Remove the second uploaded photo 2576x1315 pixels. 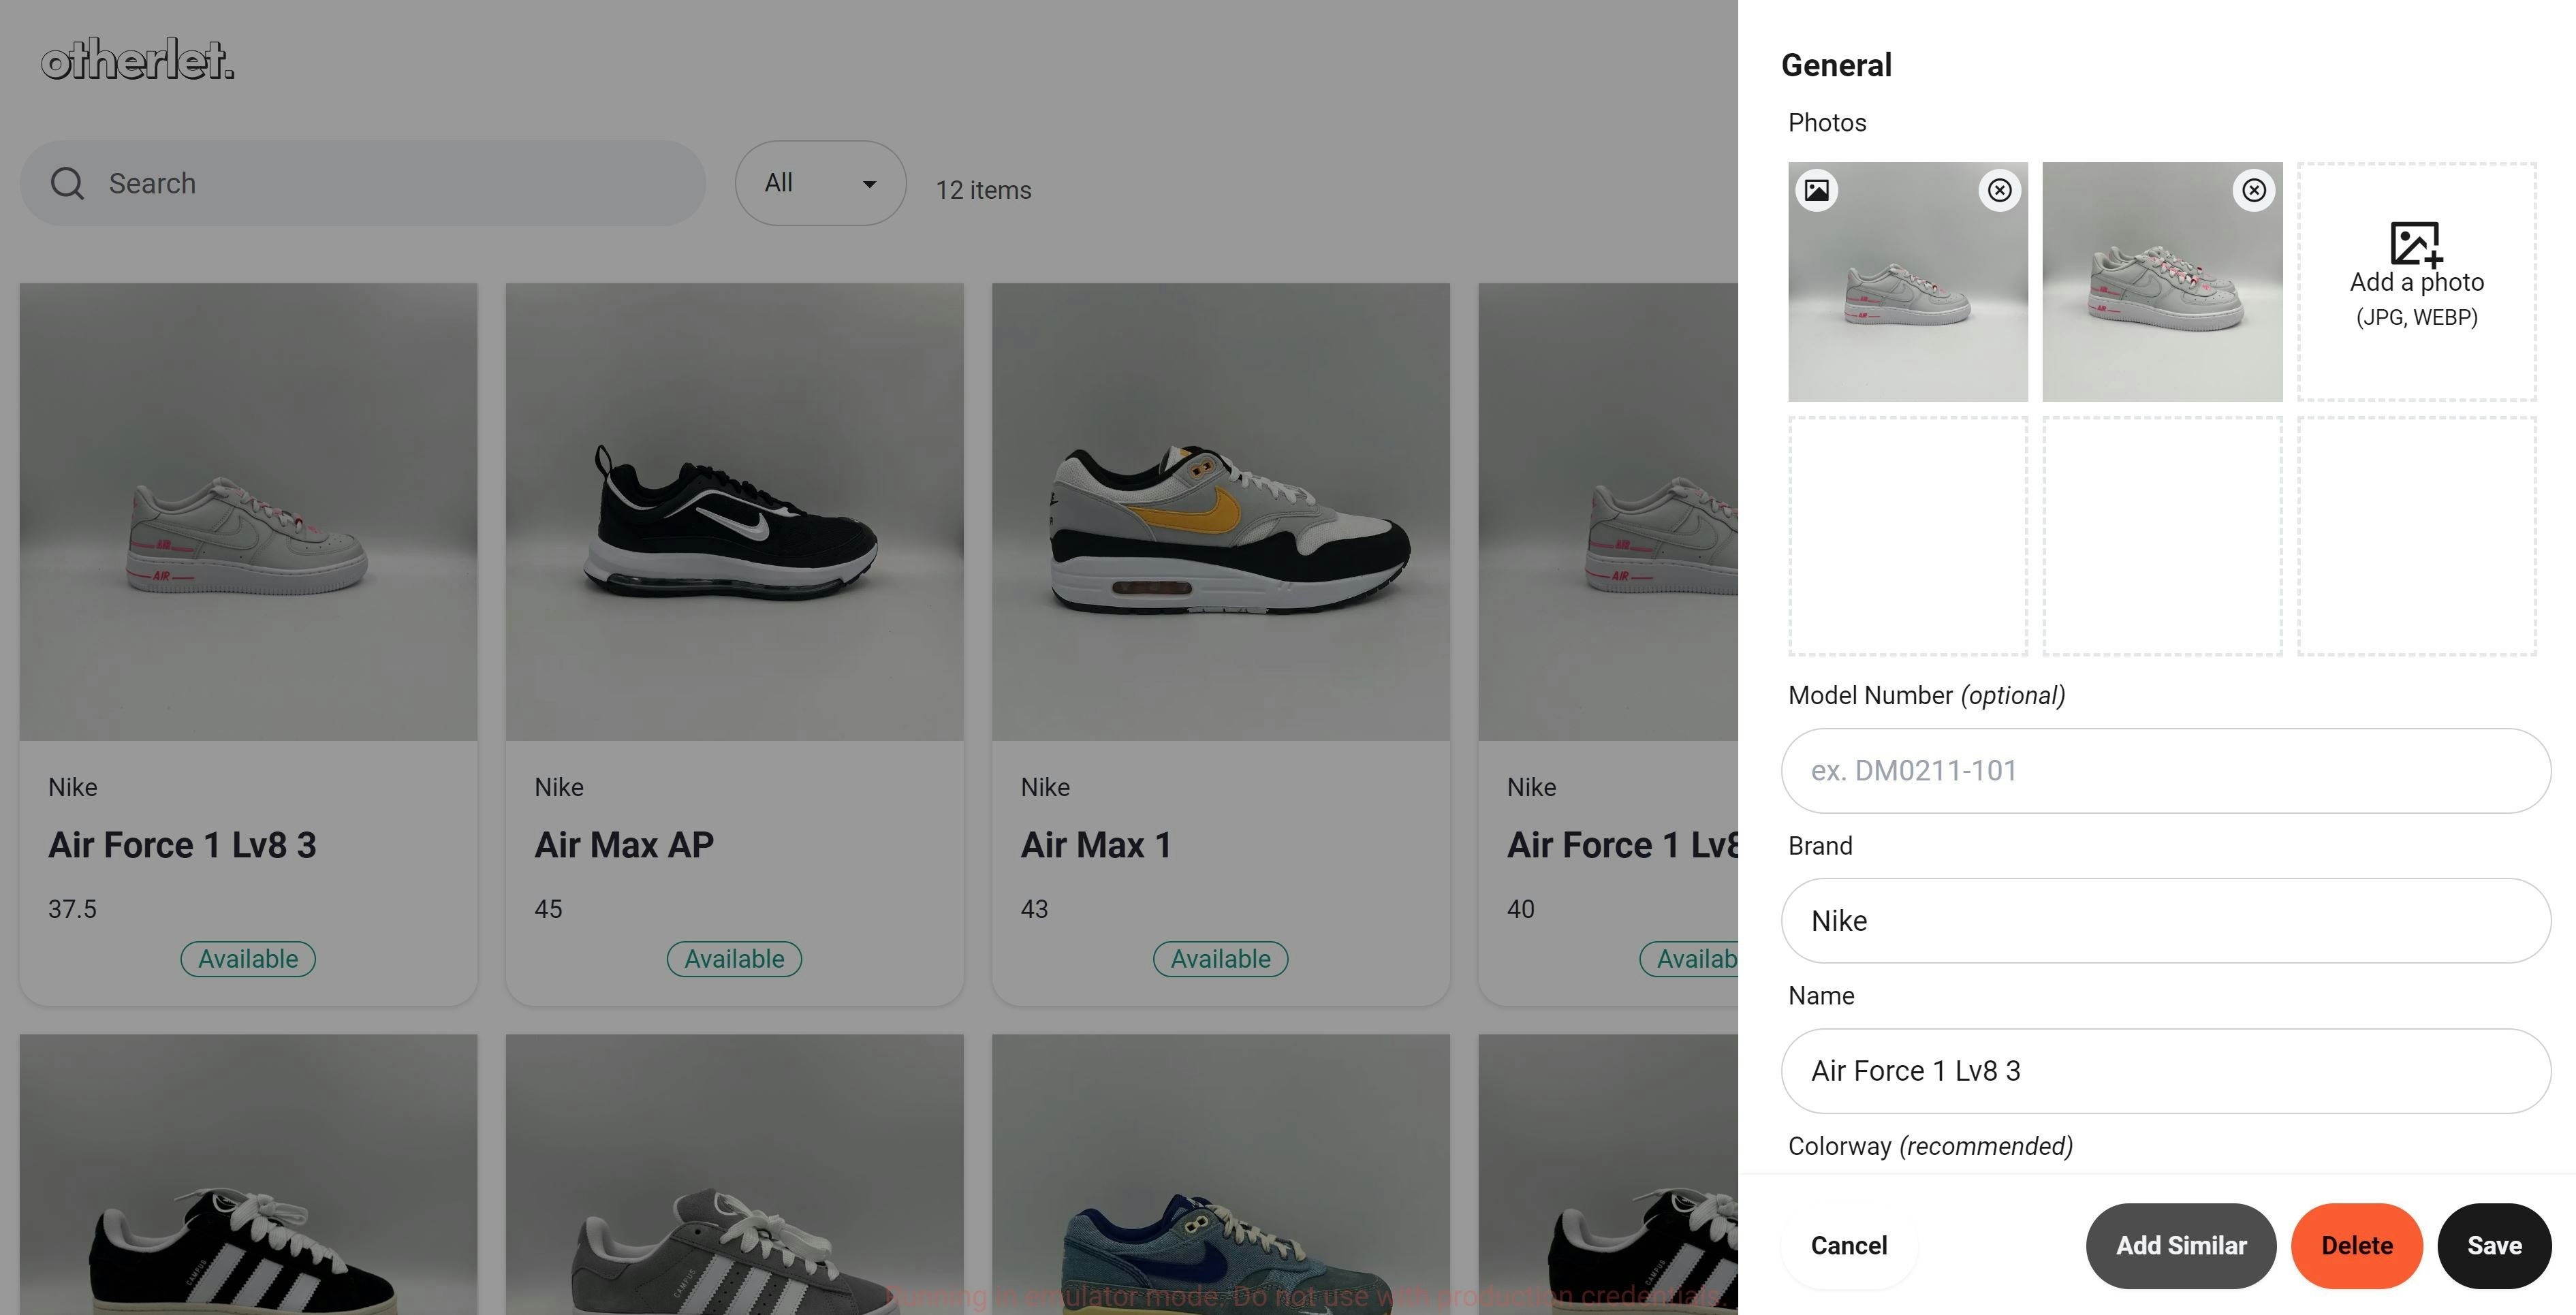[x=2253, y=190]
